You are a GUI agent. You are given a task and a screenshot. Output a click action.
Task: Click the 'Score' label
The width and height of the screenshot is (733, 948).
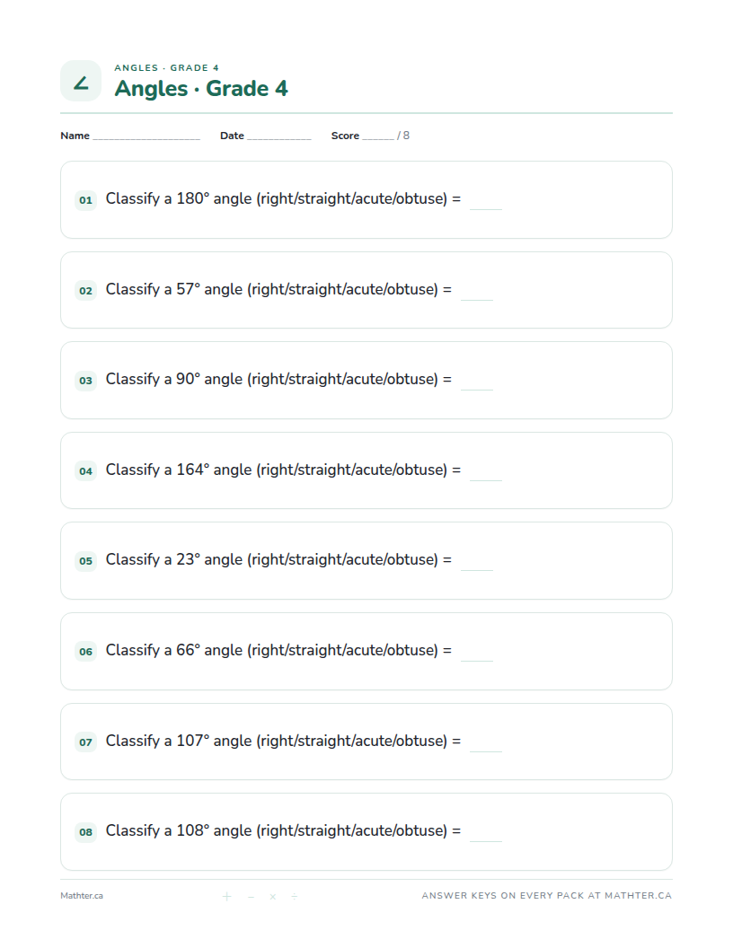tap(345, 136)
